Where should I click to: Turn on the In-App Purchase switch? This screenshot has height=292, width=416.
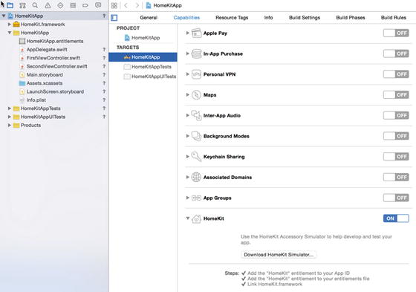click(x=396, y=54)
